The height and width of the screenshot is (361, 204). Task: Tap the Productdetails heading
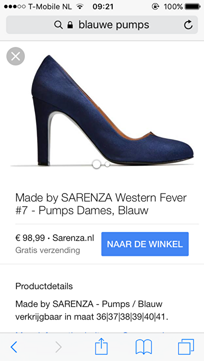click(44, 286)
